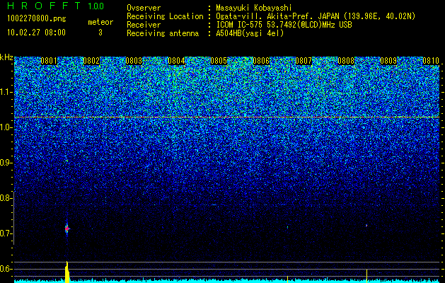445x283 pixels.
Task: Click the short cyan dash near 0.78 kHz
Action: coord(214,204)
